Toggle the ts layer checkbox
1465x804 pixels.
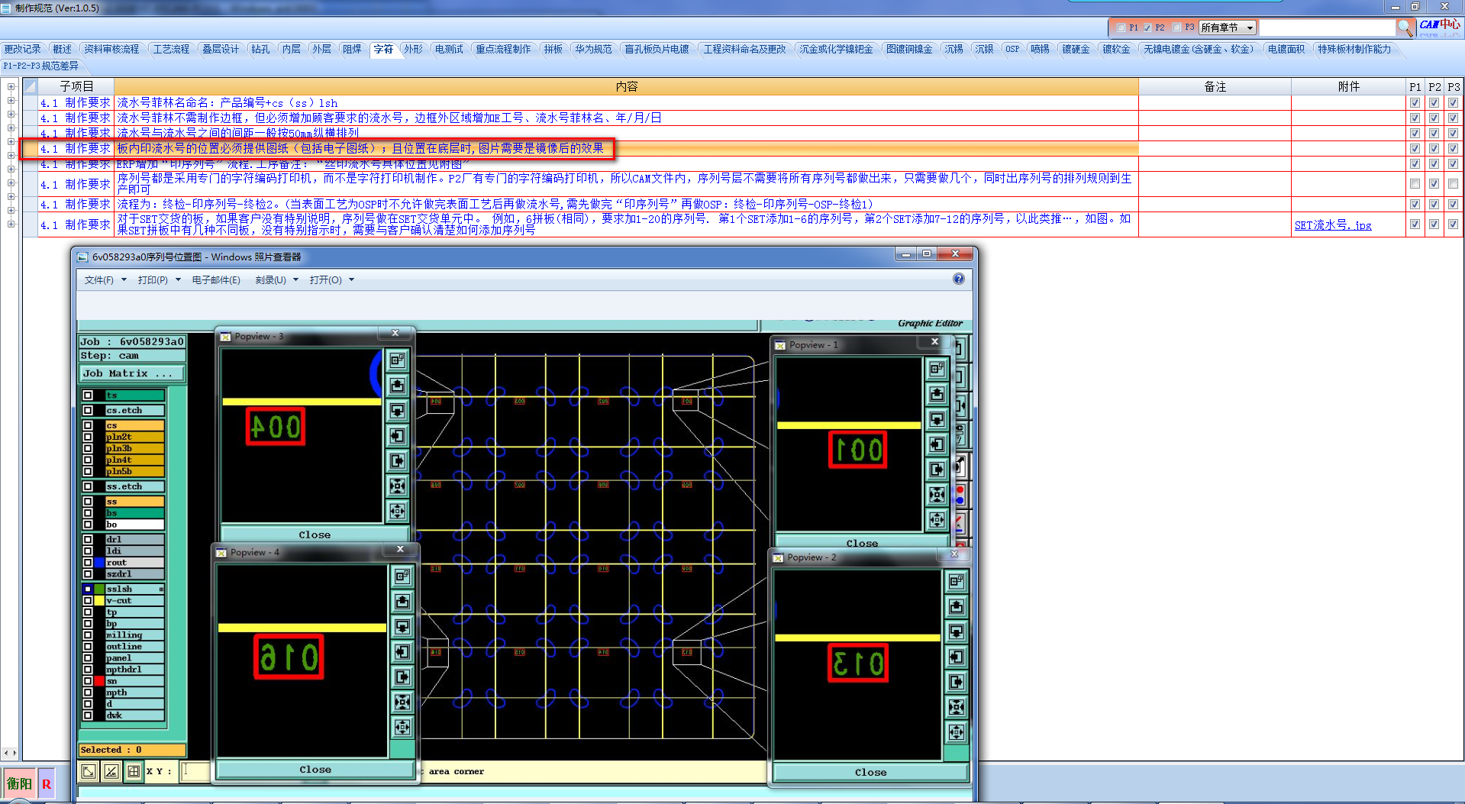(88, 396)
